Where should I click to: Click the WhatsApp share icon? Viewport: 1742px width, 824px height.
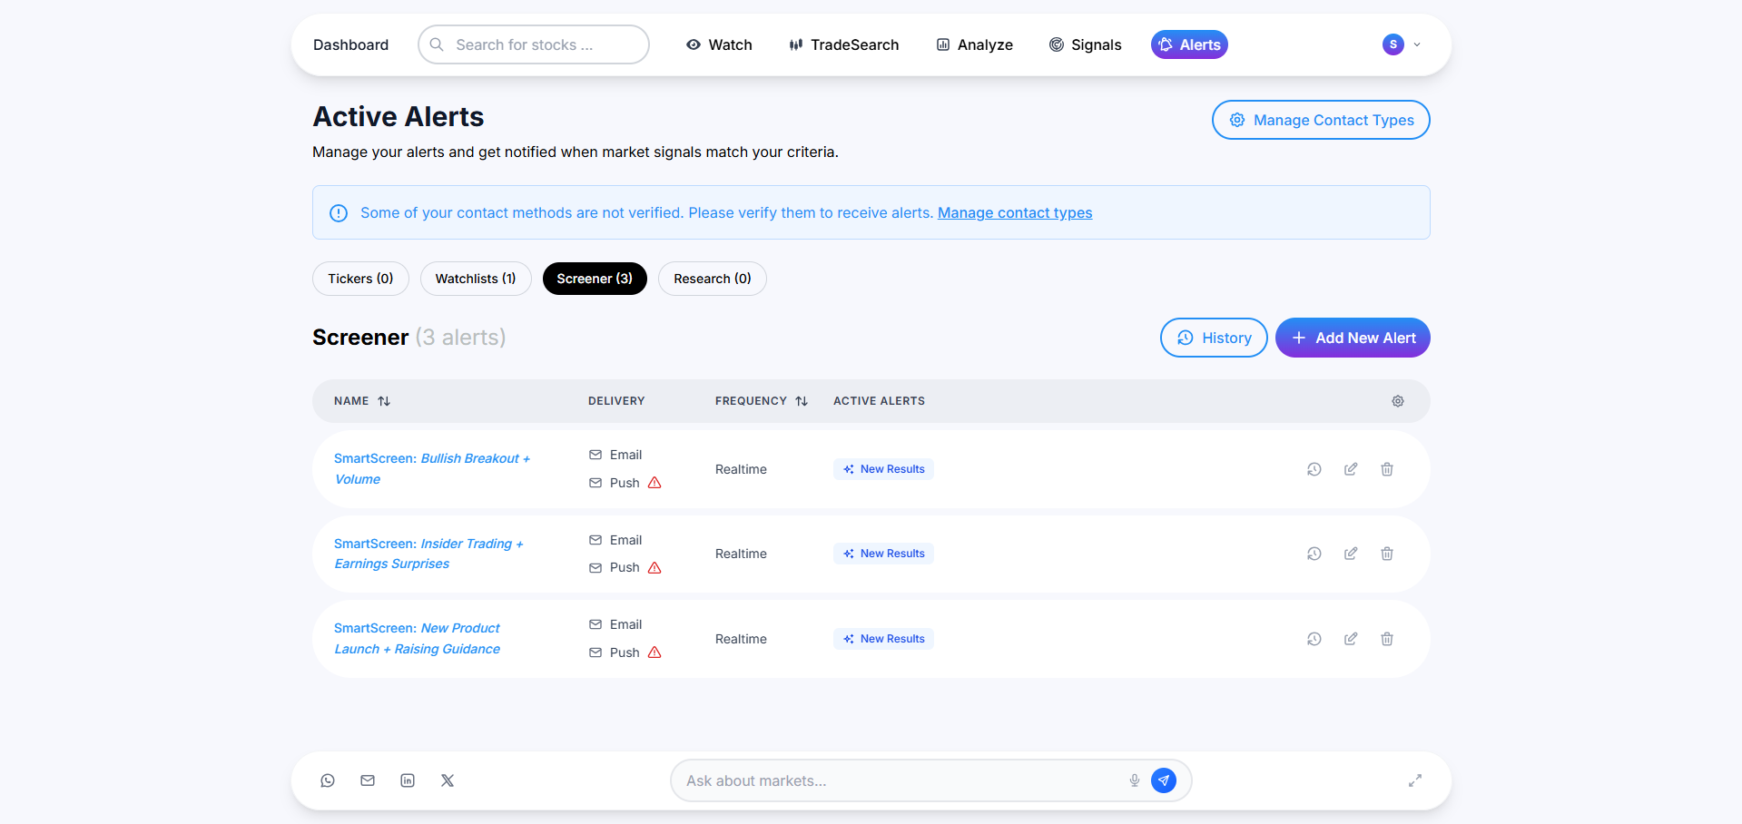328,780
